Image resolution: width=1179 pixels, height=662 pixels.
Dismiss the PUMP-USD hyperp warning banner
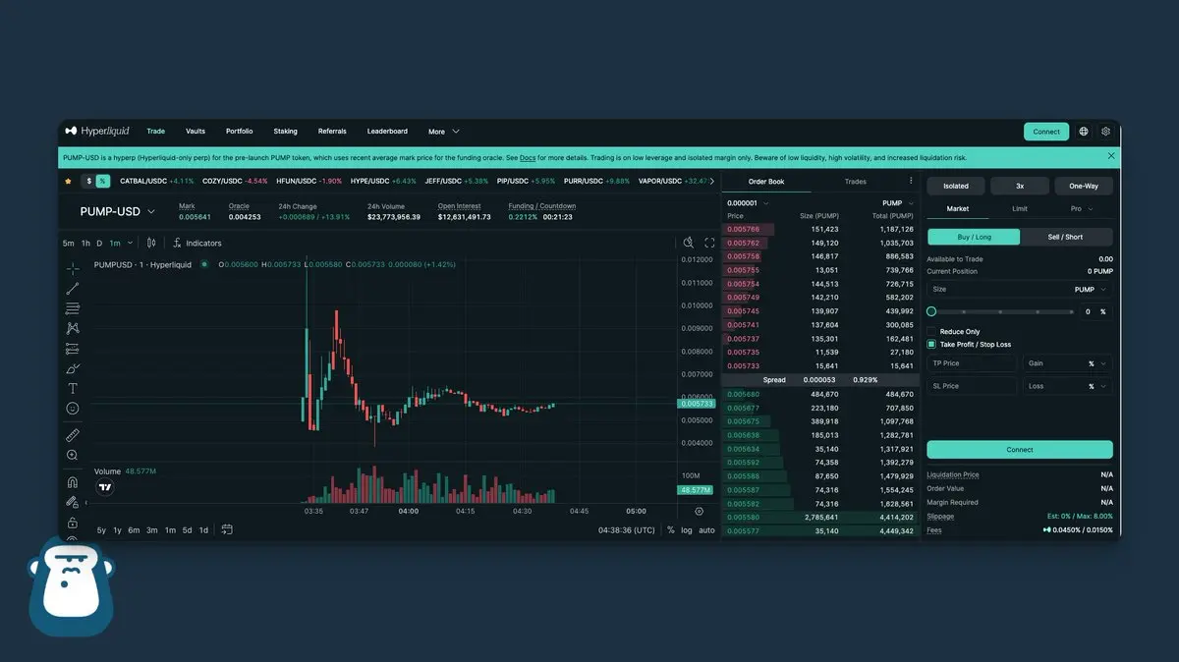[1111, 156]
